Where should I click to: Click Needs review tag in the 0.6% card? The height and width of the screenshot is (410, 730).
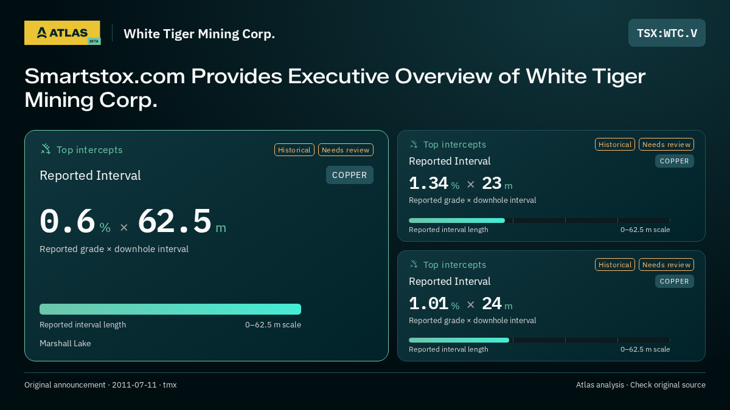tap(346, 150)
